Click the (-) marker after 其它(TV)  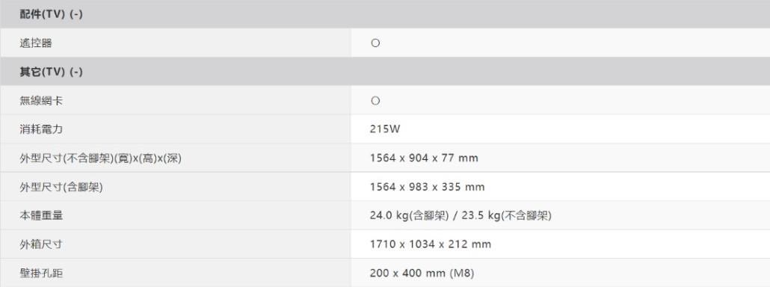click(x=76, y=72)
